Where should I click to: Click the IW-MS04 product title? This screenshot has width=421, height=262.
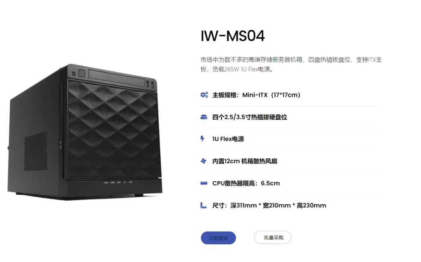[233, 36]
